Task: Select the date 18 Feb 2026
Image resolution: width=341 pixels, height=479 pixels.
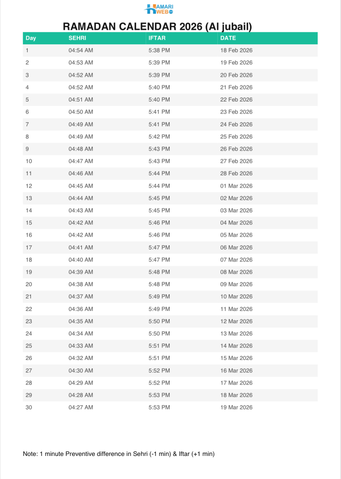Action: pyautogui.click(x=236, y=50)
